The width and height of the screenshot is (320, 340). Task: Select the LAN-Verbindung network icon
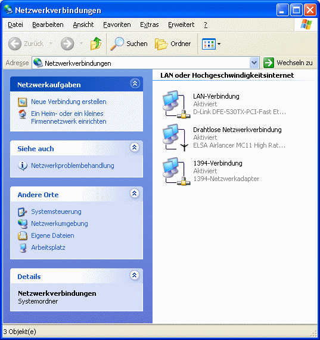coord(176,105)
